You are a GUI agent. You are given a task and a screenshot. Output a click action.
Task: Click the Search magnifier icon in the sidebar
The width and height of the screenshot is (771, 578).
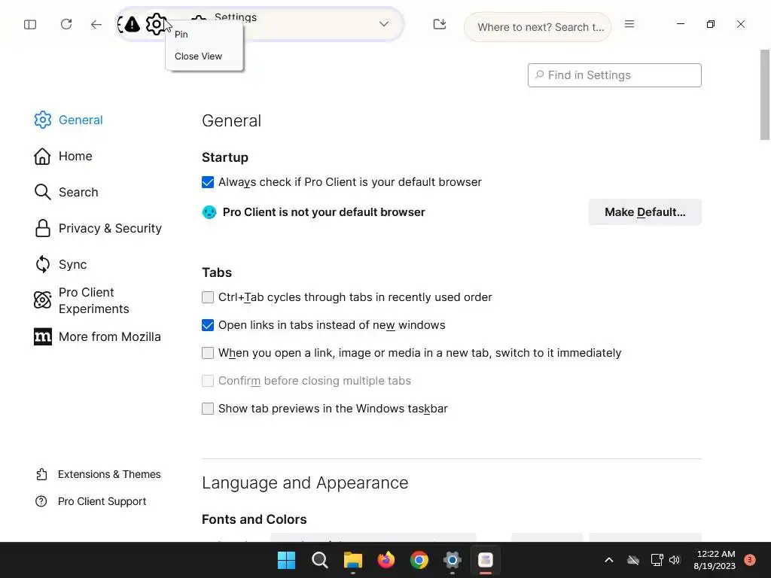tap(43, 192)
